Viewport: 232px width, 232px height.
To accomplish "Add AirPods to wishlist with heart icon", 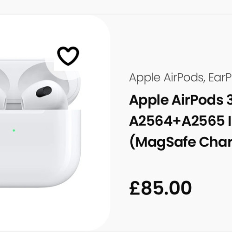I will [x=68, y=56].
